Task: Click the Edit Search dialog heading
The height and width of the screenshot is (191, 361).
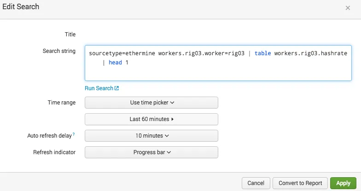Action: (x=21, y=6)
